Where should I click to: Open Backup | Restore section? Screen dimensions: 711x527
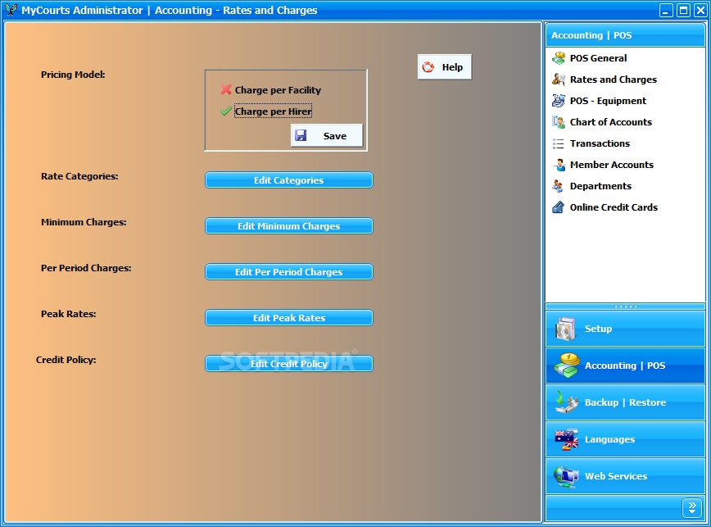pos(625,402)
